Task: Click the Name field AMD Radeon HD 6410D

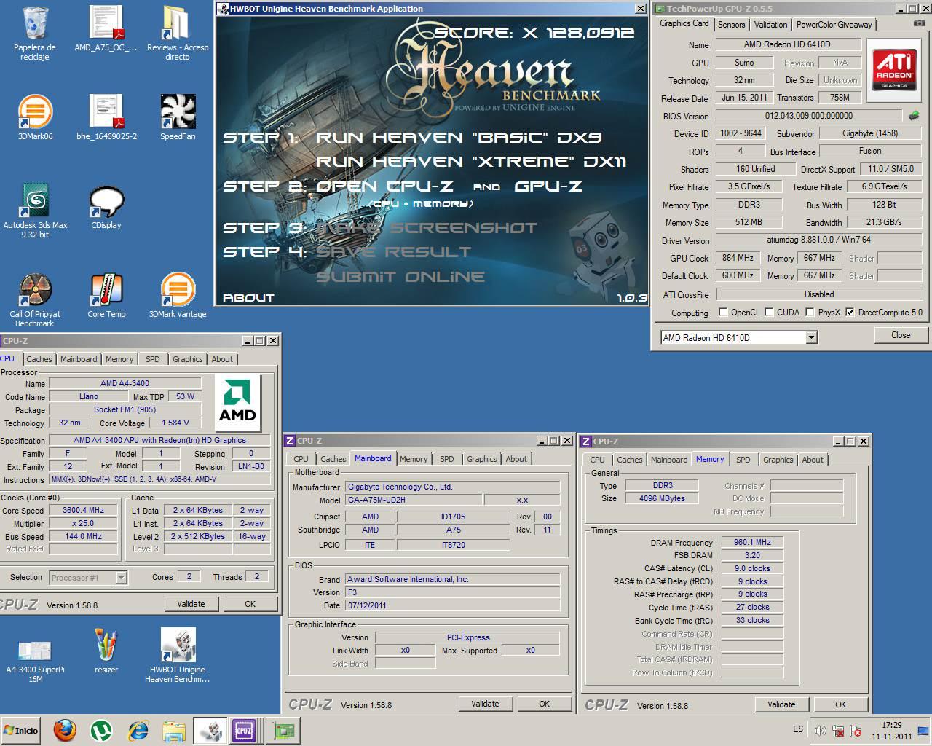Action: pos(787,44)
